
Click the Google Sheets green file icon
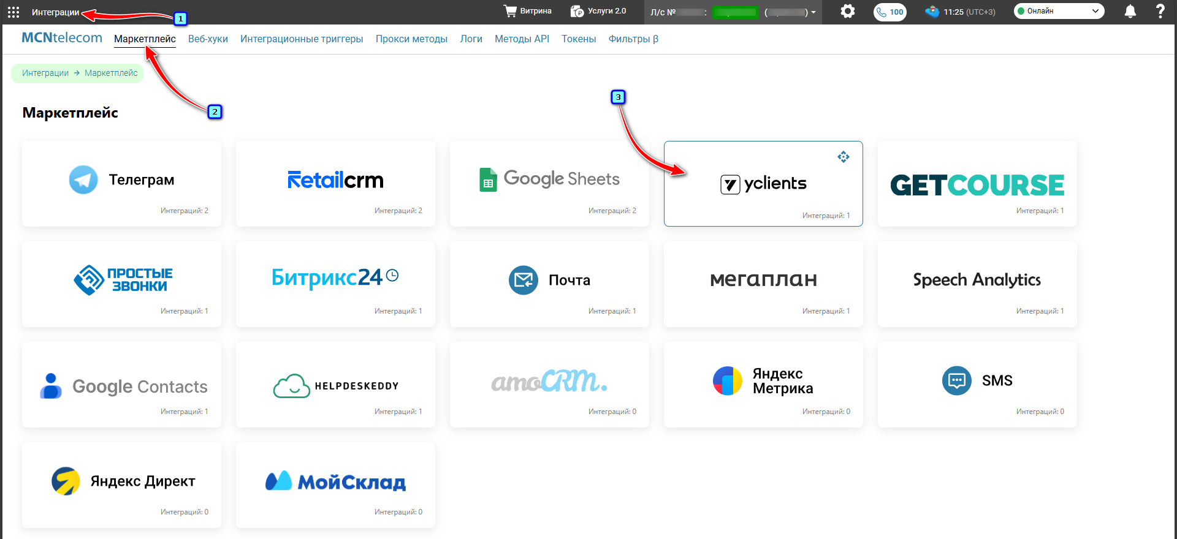point(488,179)
